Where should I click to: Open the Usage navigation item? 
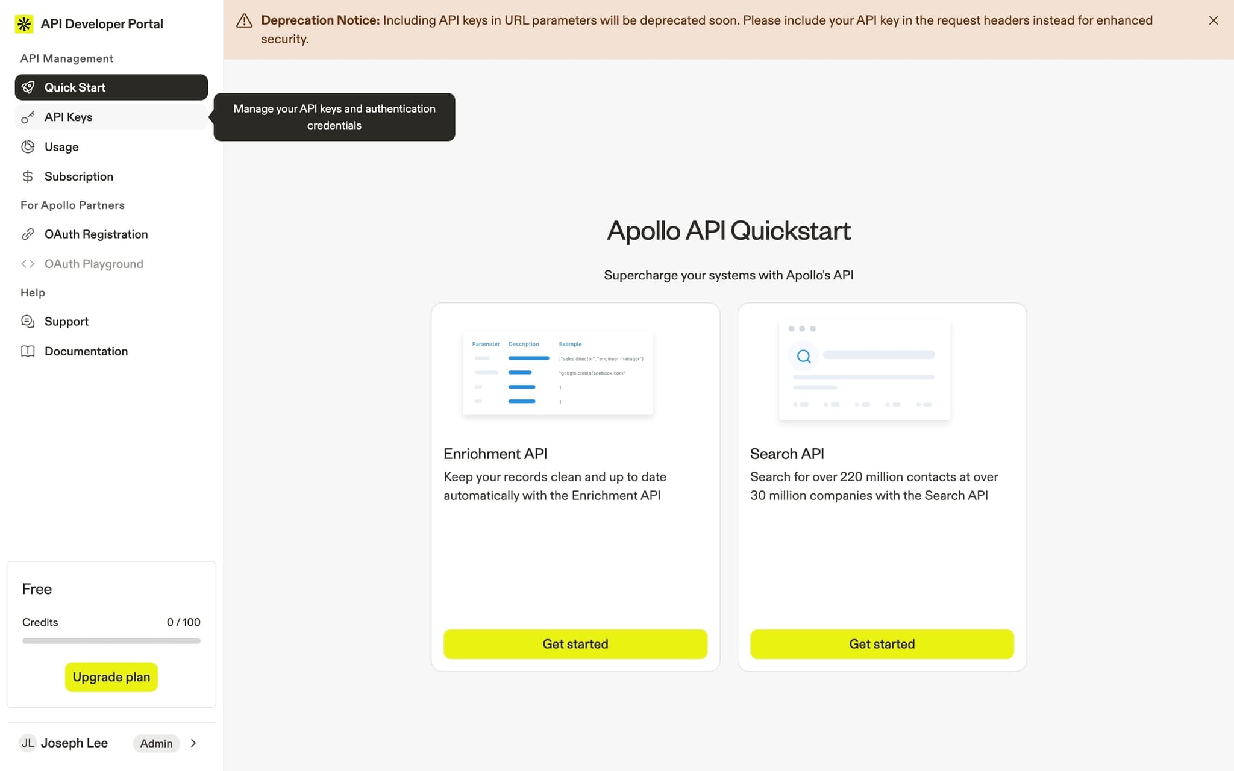(61, 146)
